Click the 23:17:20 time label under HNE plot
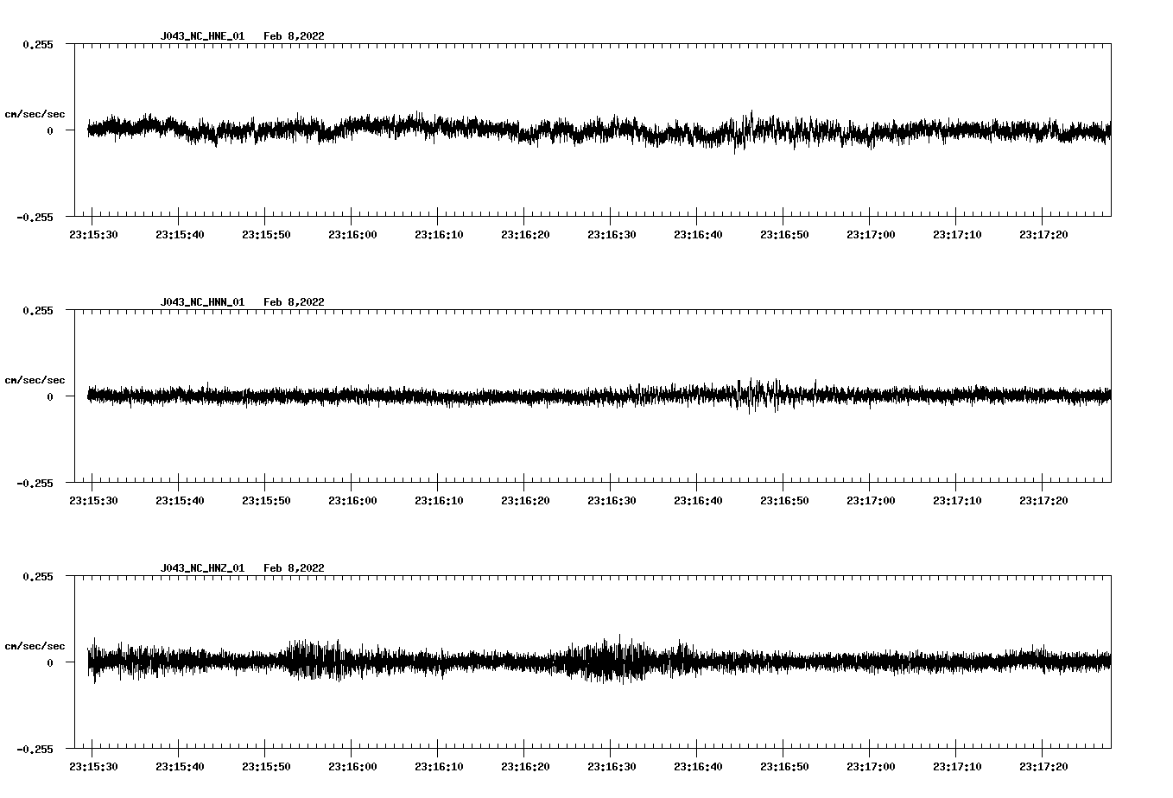1173x798 pixels. pyautogui.click(x=1043, y=235)
